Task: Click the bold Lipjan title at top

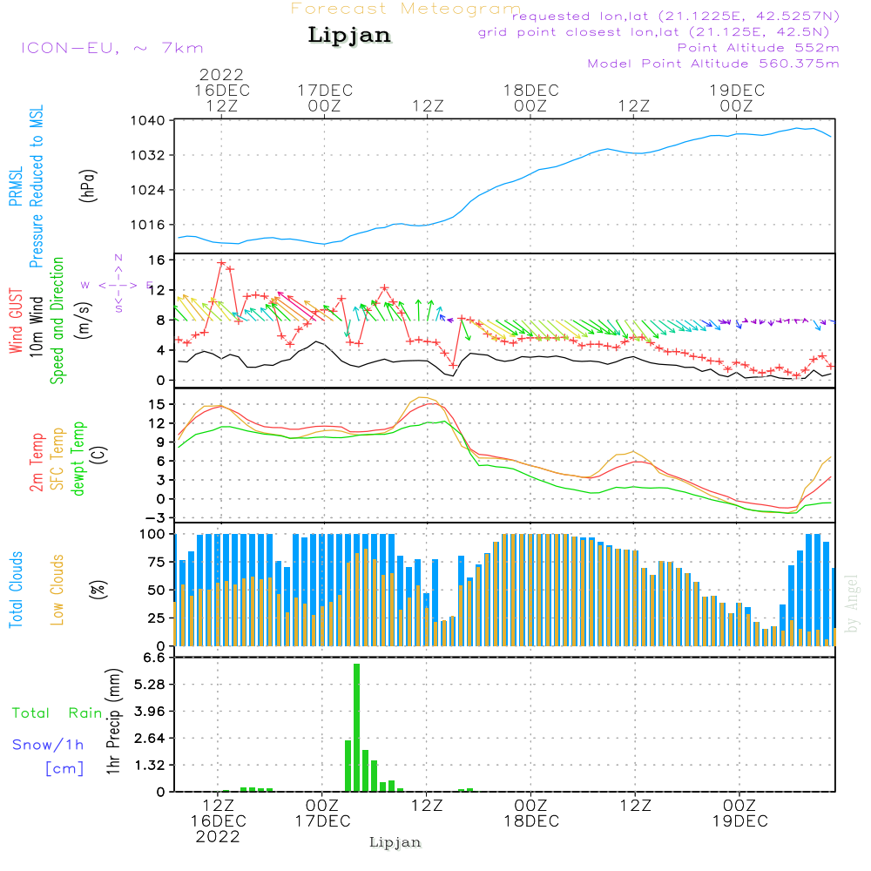Action: 349,36
